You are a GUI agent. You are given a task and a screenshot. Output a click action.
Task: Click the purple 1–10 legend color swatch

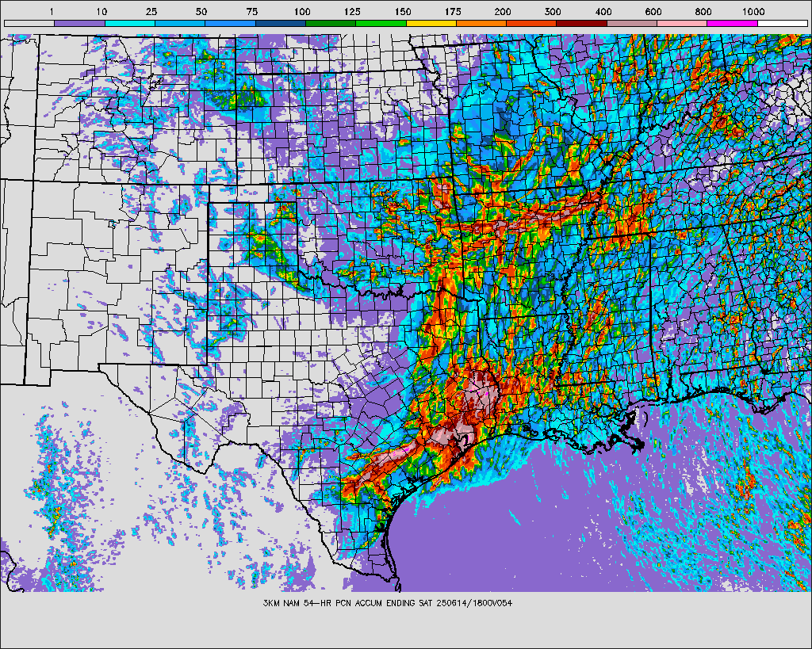(x=80, y=23)
